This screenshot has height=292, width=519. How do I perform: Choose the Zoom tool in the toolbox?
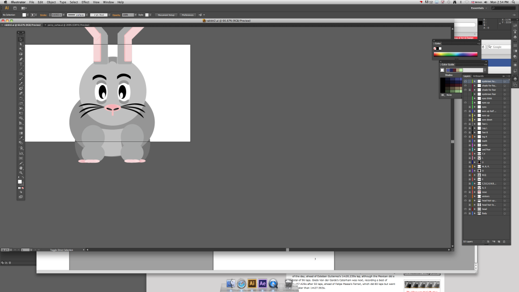pyautogui.click(x=21, y=172)
